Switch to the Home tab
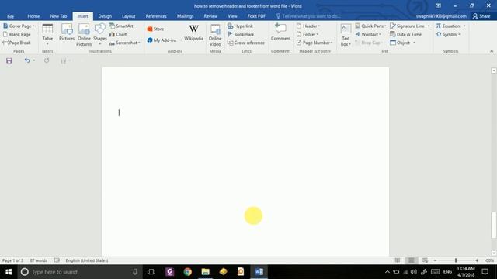The width and height of the screenshot is (497, 279). pos(33,16)
